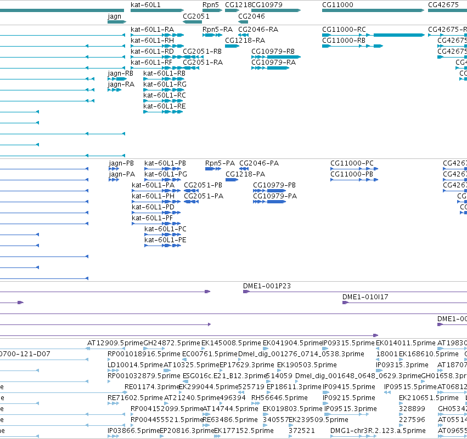Click transcript label CG10979-RA
The height and width of the screenshot is (439, 467).
click(273, 62)
